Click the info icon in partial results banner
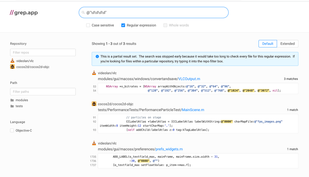309x177 pixels. (97, 56)
